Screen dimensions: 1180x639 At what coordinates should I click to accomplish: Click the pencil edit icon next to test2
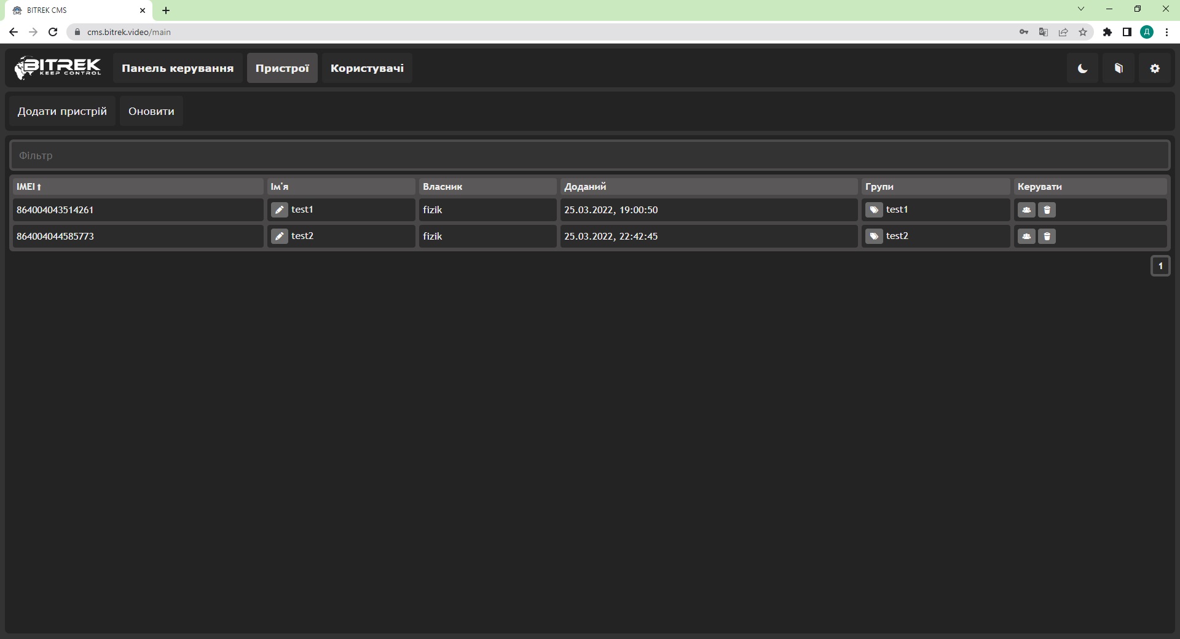(279, 237)
